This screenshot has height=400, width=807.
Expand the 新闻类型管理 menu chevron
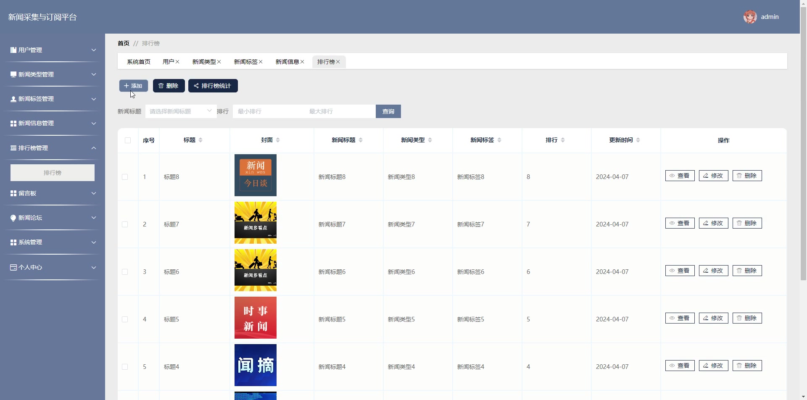pos(94,74)
